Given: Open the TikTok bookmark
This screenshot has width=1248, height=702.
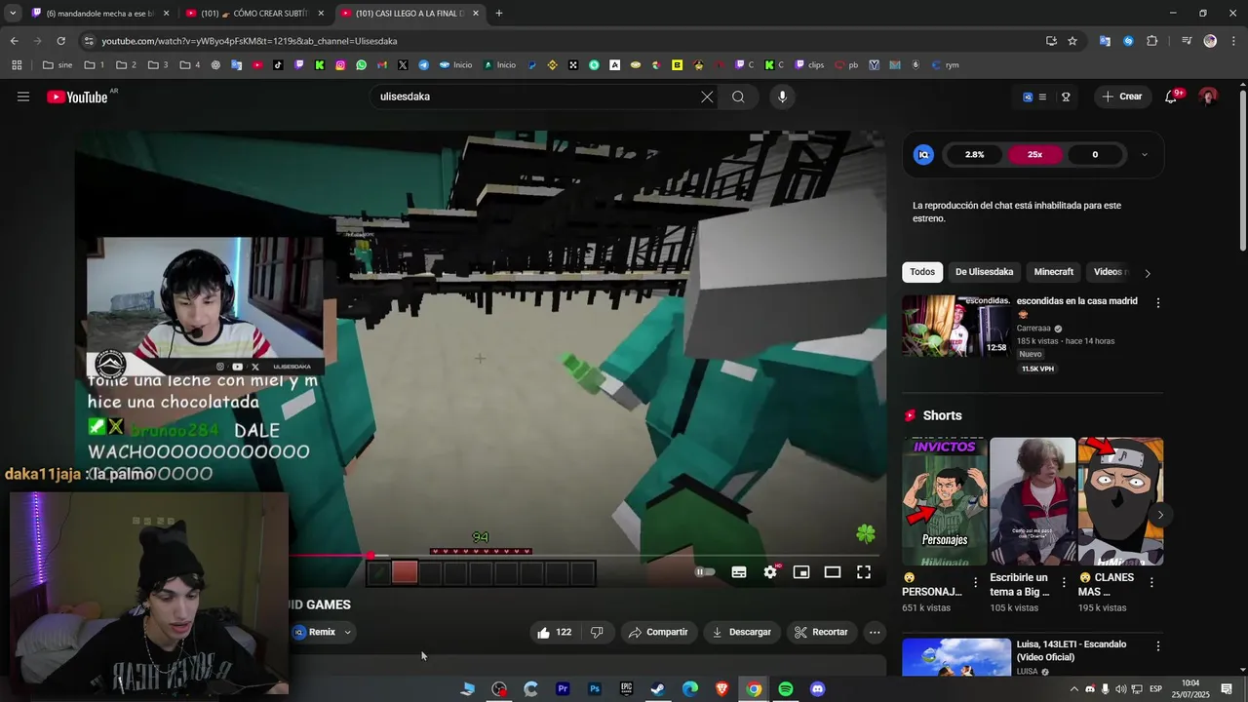Looking at the screenshot, I should click(x=278, y=65).
